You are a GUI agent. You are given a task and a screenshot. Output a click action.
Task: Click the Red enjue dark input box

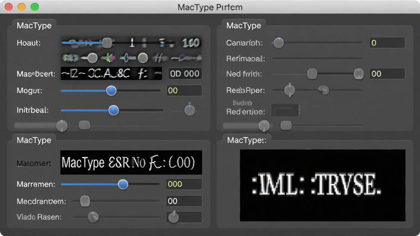[285, 110]
